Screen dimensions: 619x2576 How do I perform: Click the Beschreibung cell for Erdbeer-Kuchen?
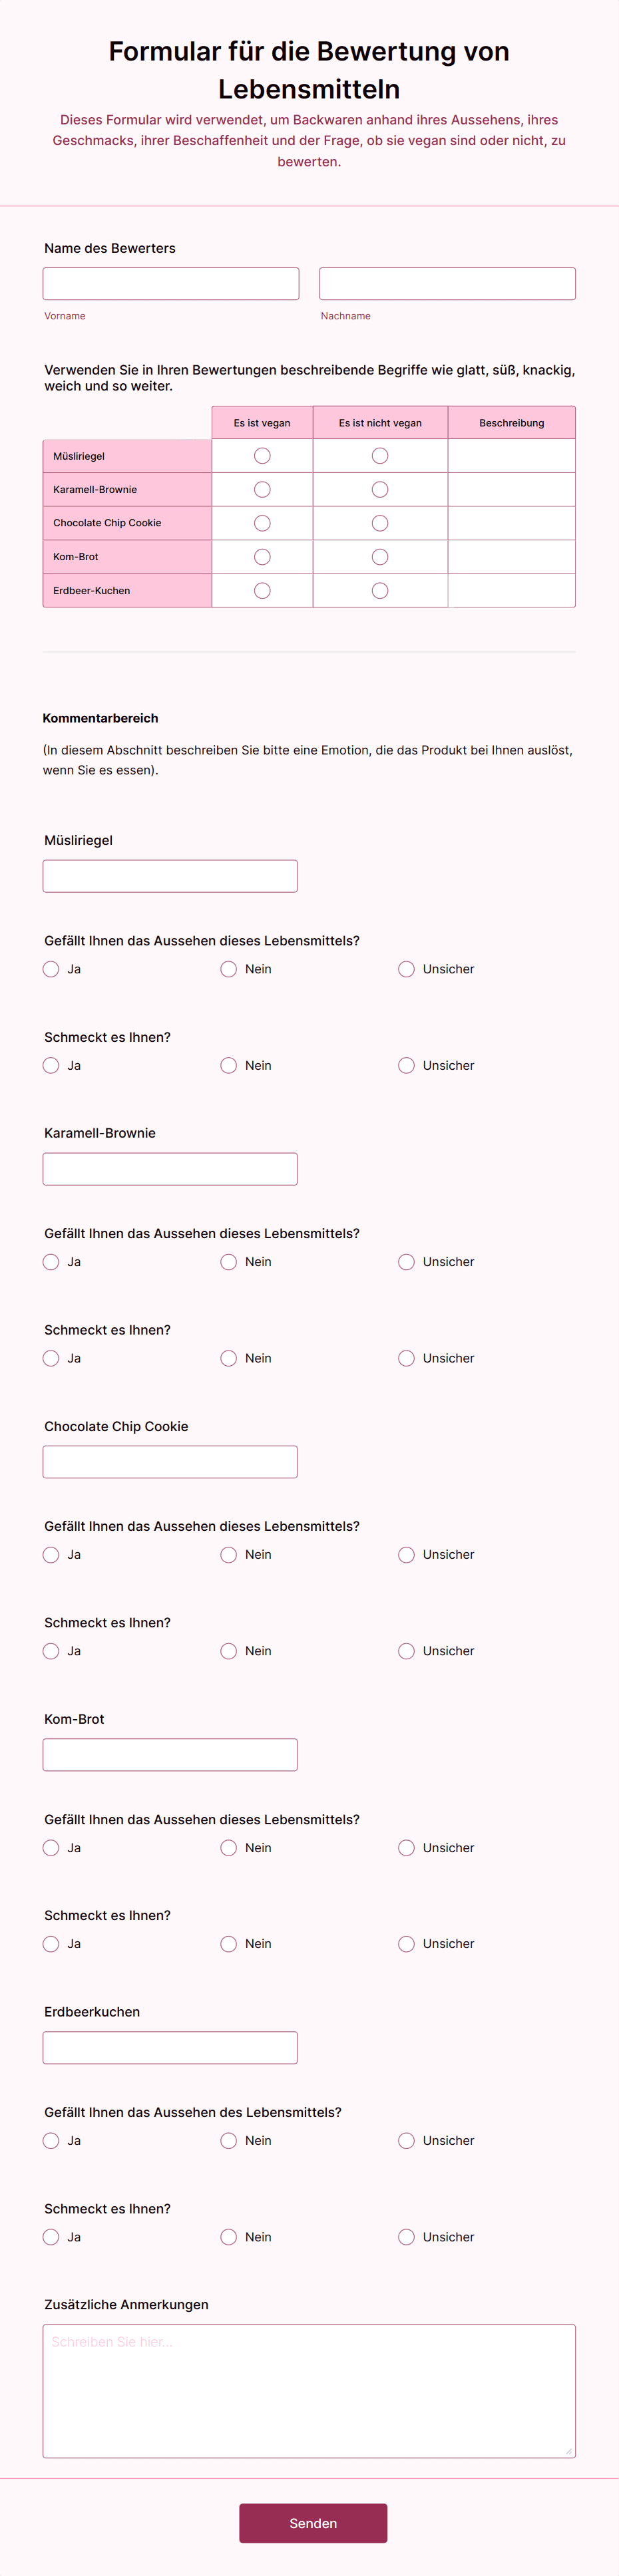(x=511, y=591)
